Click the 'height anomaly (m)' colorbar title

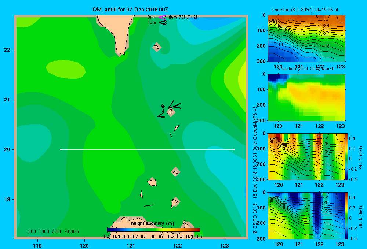[153, 223]
